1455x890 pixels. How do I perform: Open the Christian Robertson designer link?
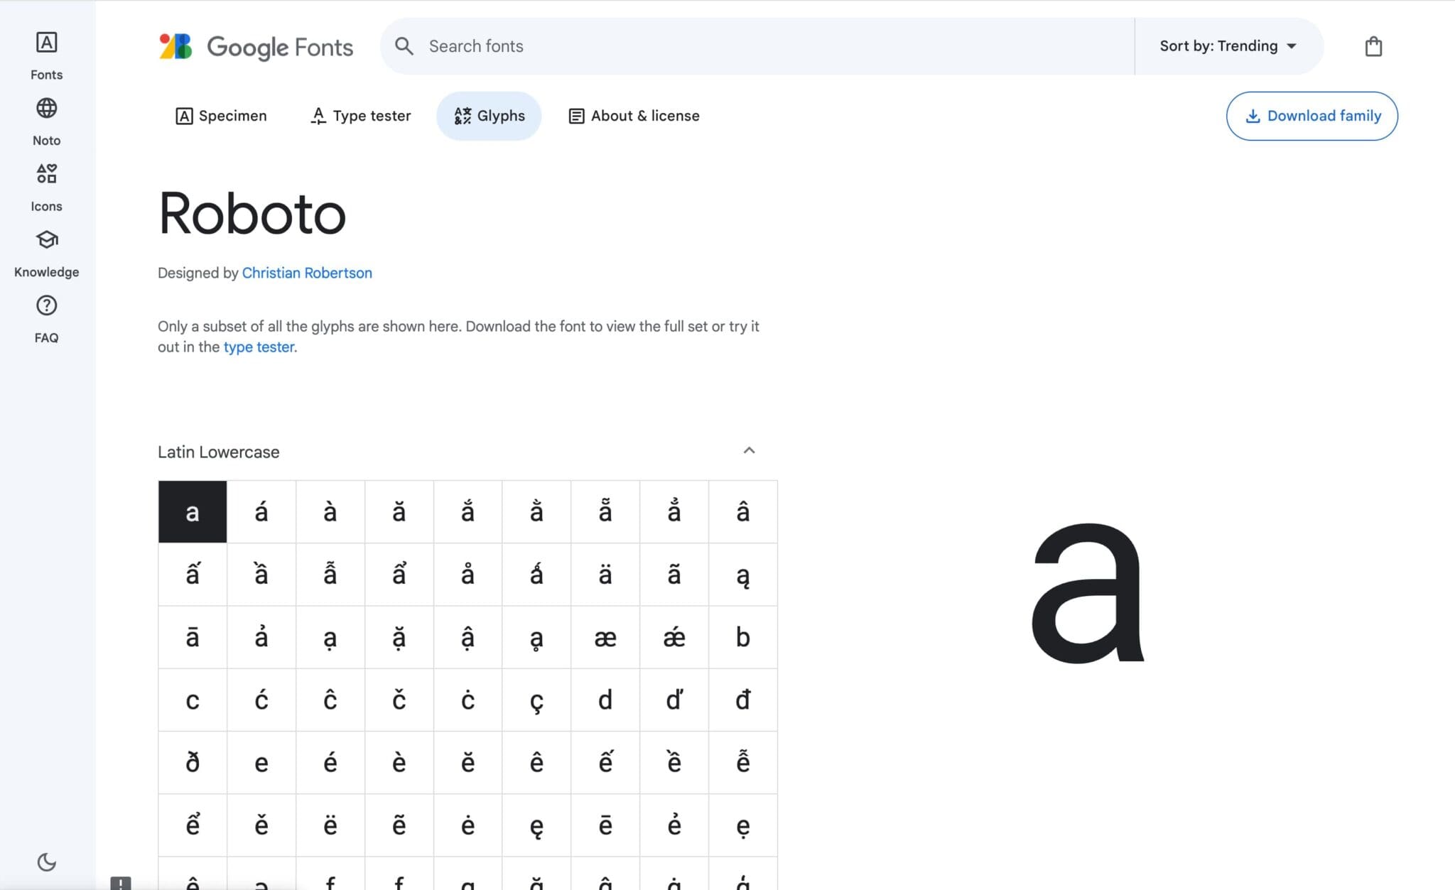tap(307, 273)
